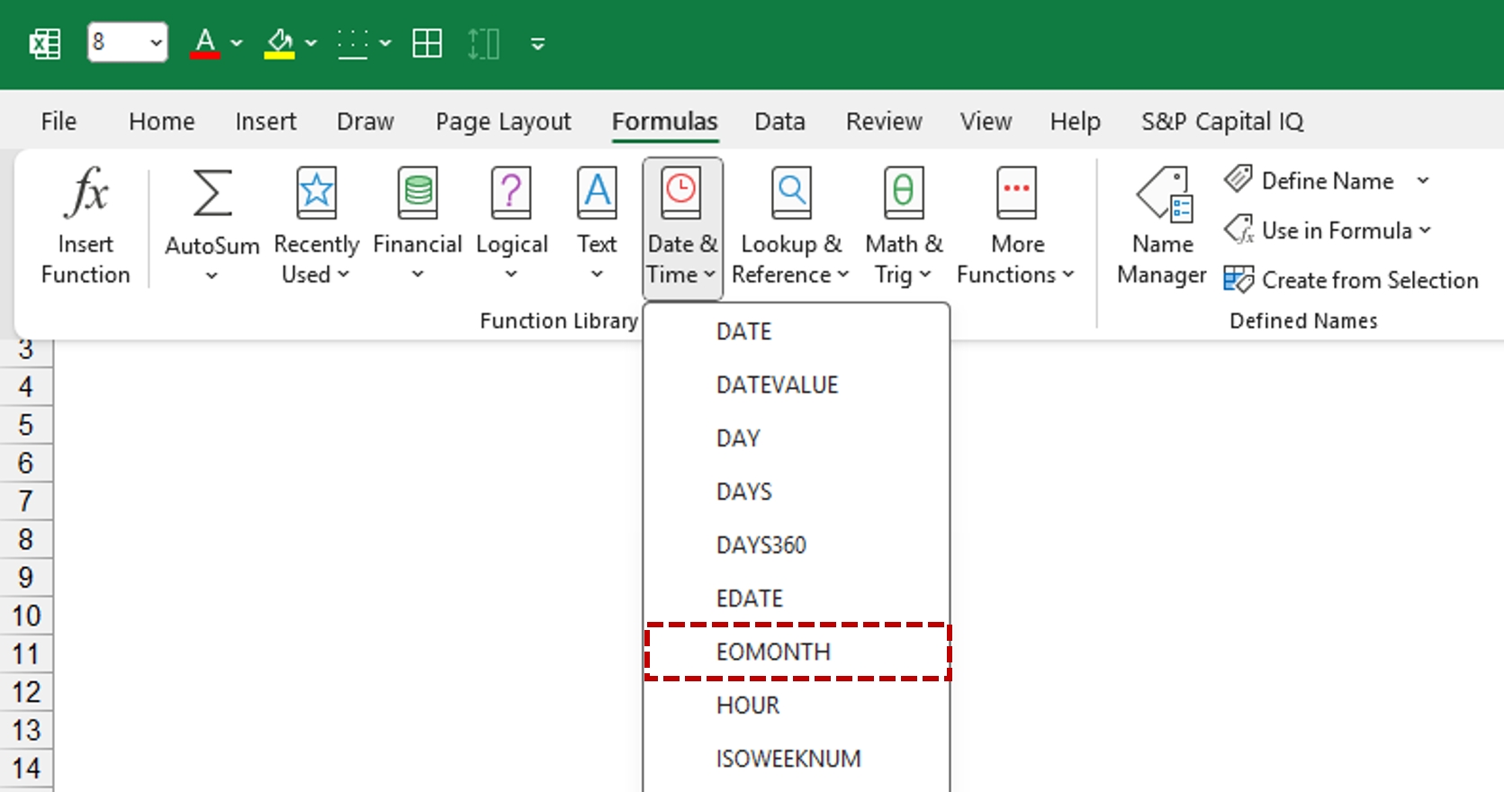Open the More Functions dropdown
The image size is (1504, 792).
point(1016,225)
